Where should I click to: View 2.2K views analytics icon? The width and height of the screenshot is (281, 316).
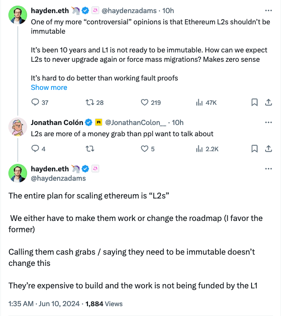point(199,149)
